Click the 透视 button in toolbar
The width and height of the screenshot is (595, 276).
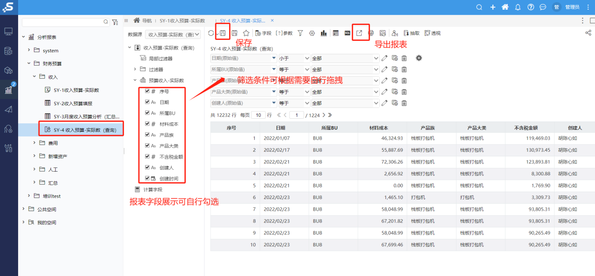(x=432, y=33)
